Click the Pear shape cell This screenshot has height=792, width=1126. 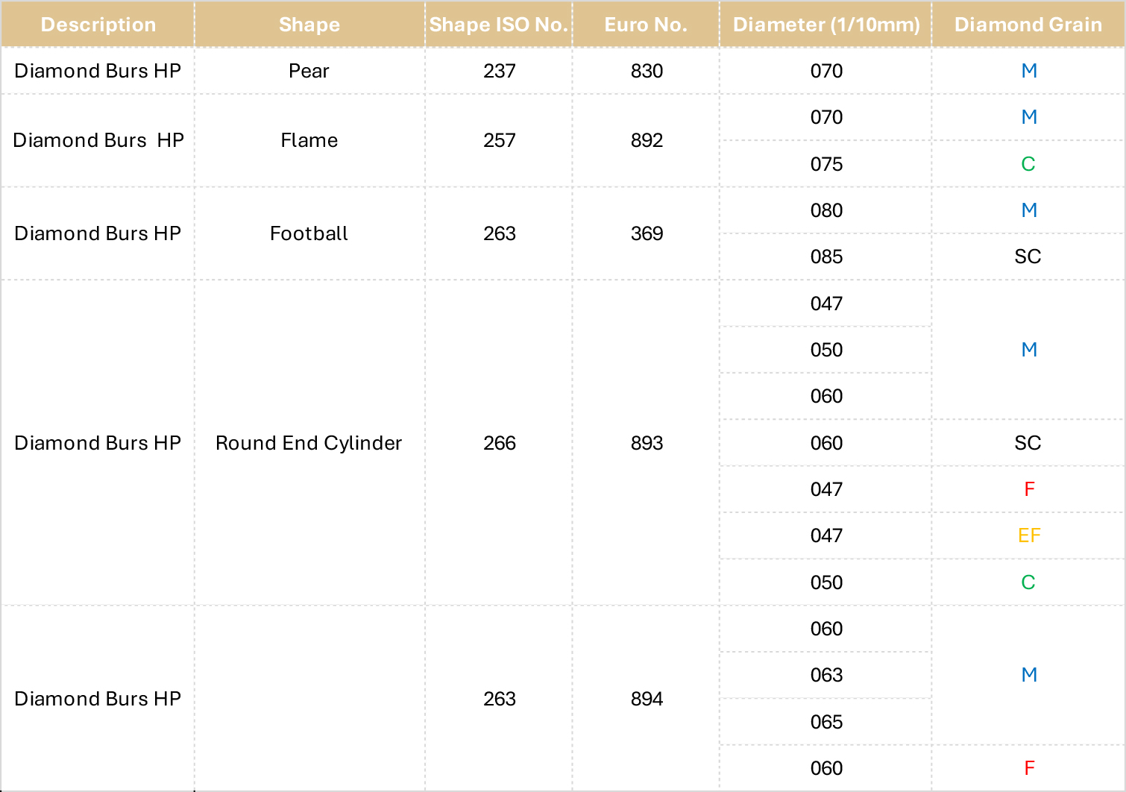coord(309,71)
